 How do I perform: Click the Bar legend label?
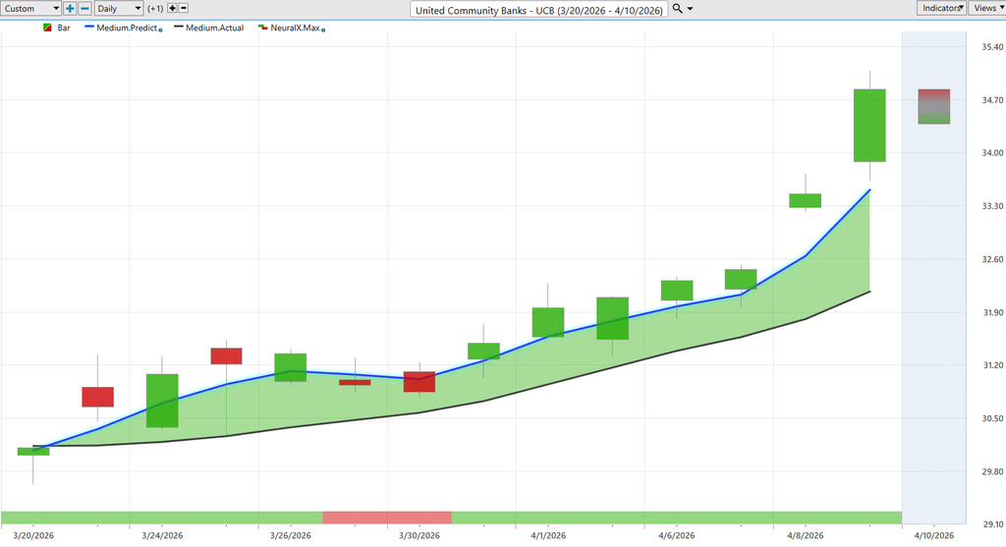[x=64, y=28]
